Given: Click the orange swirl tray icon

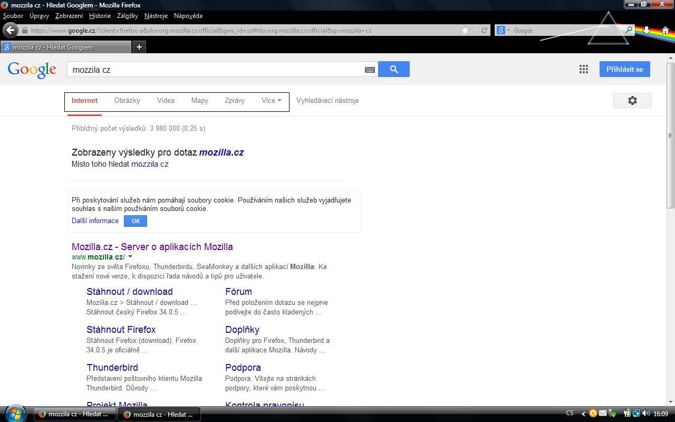Looking at the screenshot, I should pyautogui.click(x=593, y=414).
